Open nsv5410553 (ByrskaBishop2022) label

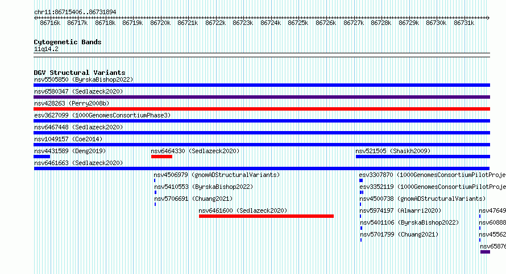coord(204,187)
